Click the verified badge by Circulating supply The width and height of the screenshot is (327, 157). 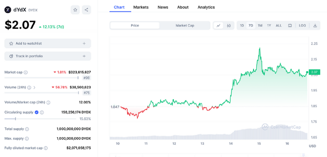37,112
